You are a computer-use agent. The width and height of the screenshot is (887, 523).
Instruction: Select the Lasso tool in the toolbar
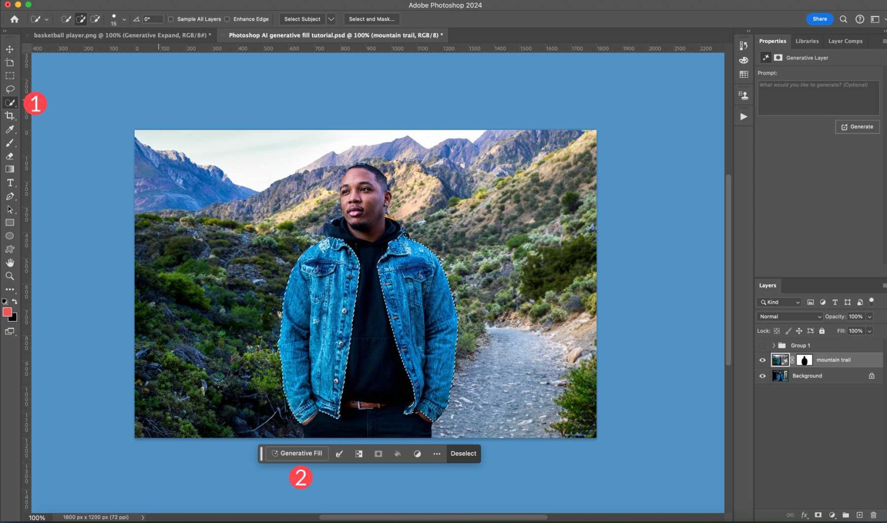pos(9,89)
